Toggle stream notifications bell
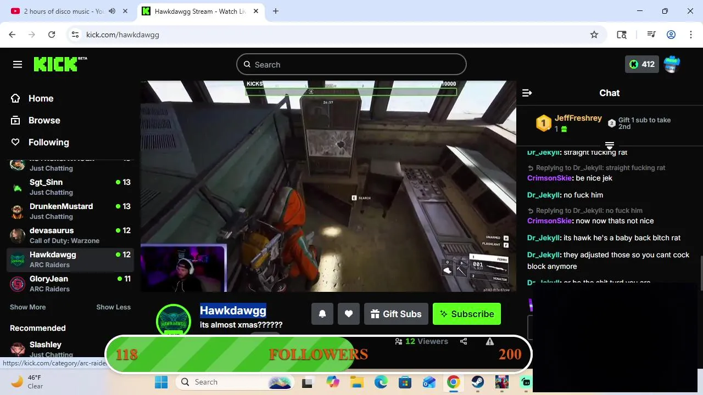 (322, 314)
